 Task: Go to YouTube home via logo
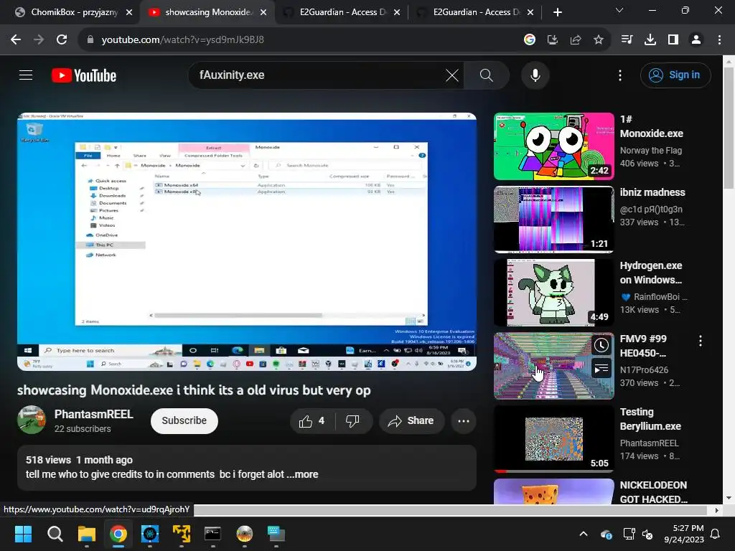tap(84, 75)
